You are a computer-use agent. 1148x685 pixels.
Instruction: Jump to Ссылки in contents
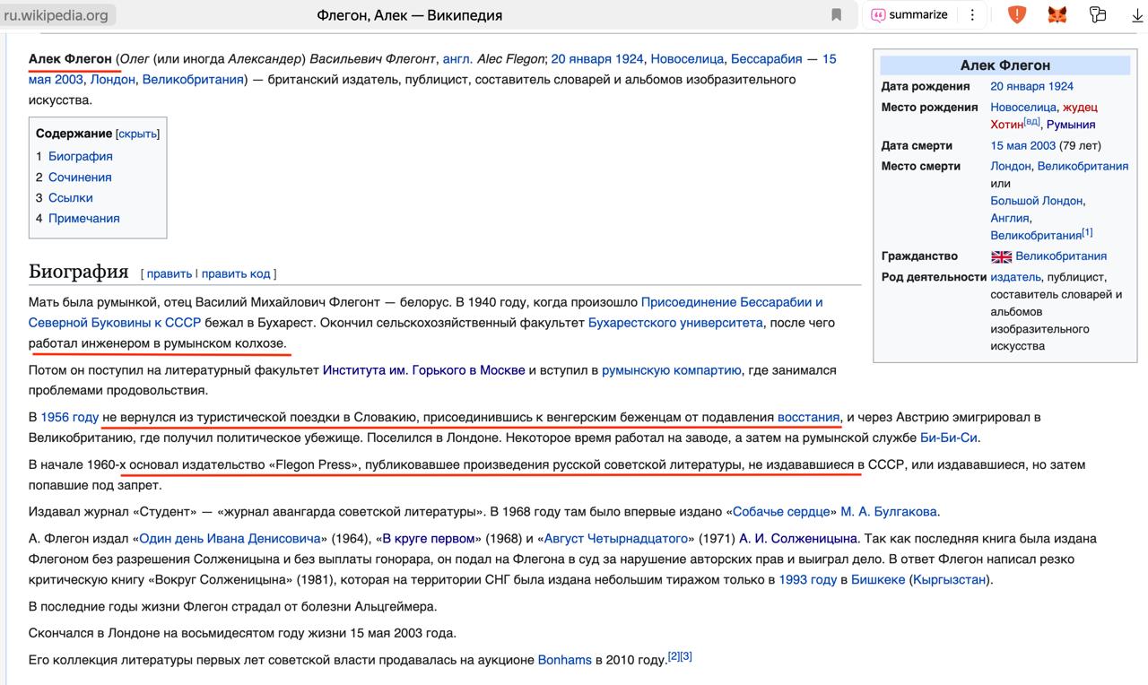[x=70, y=198]
